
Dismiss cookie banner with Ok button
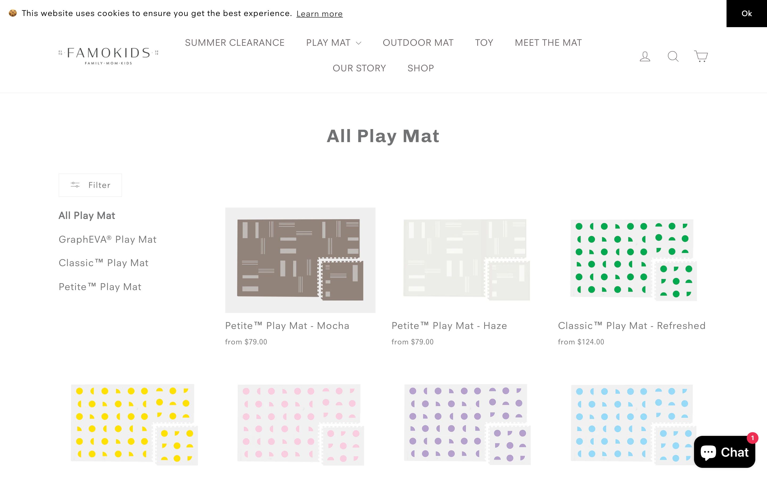pos(746,14)
